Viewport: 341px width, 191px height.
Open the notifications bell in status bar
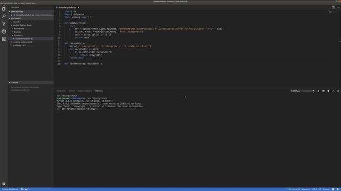tap(338, 189)
